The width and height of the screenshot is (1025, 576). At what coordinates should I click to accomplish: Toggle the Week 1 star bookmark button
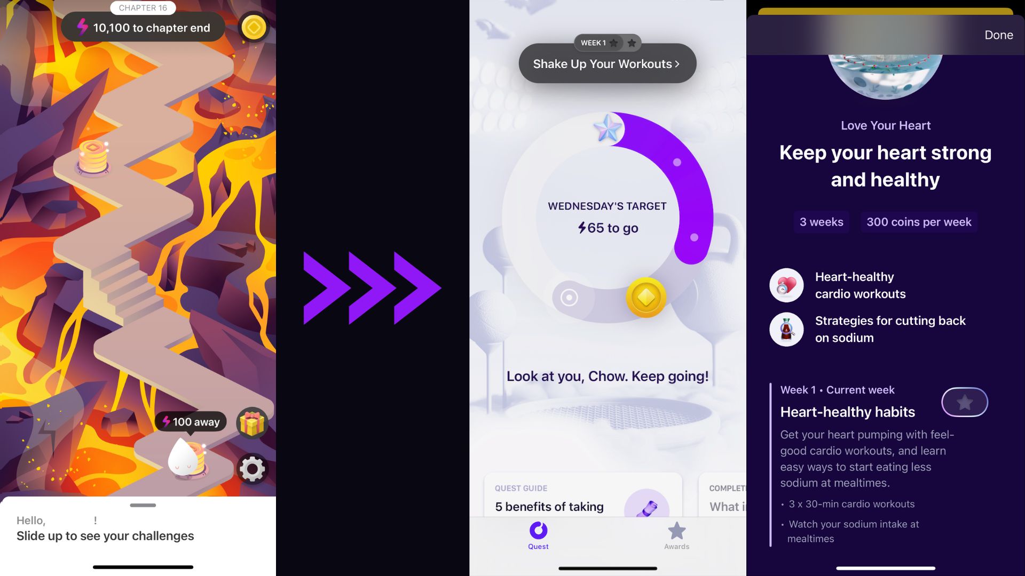tap(965, 402)
